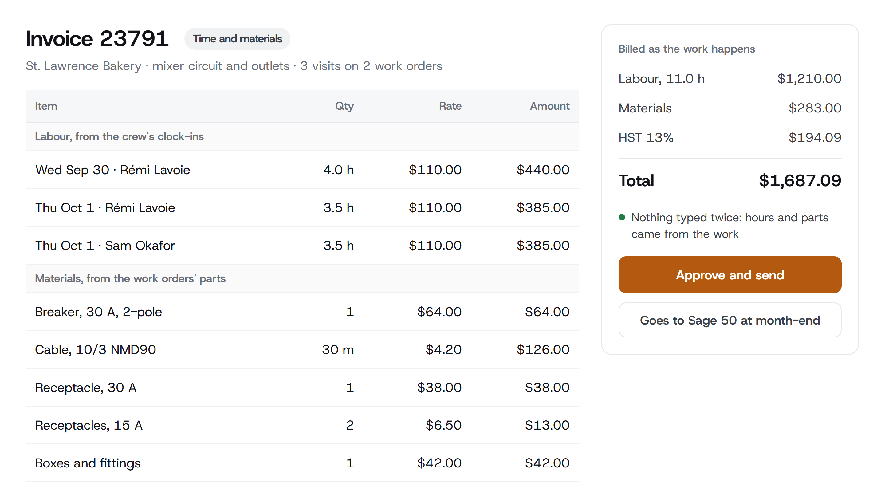Viewport: 885px width, 504px height.
Task: Click the $42.00 amount for Boxes and fittings
Action: [x=547, y=463]
